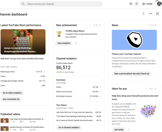162x132 pixels.
Task: Click the Go live broadcast icon
Action: click(150, 14)
